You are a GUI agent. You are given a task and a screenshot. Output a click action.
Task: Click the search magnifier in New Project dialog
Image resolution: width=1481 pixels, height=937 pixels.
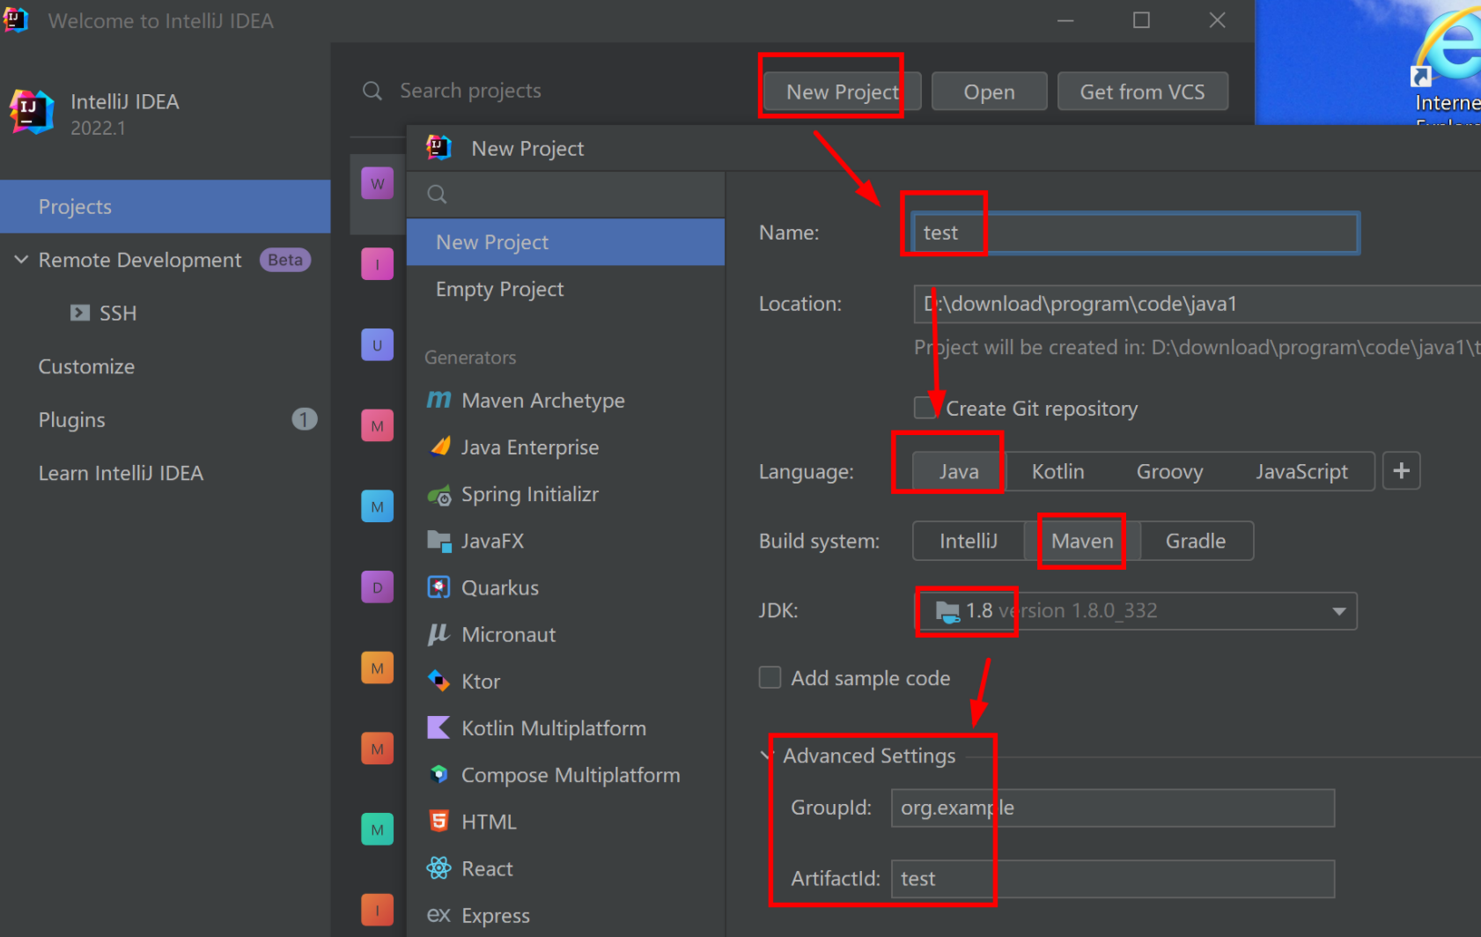pos(437,195)
